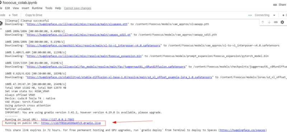Viewport: 287px width, 132px height.
Task: Open the huggingface.co/spaces link
Action: tap(243, 130)
